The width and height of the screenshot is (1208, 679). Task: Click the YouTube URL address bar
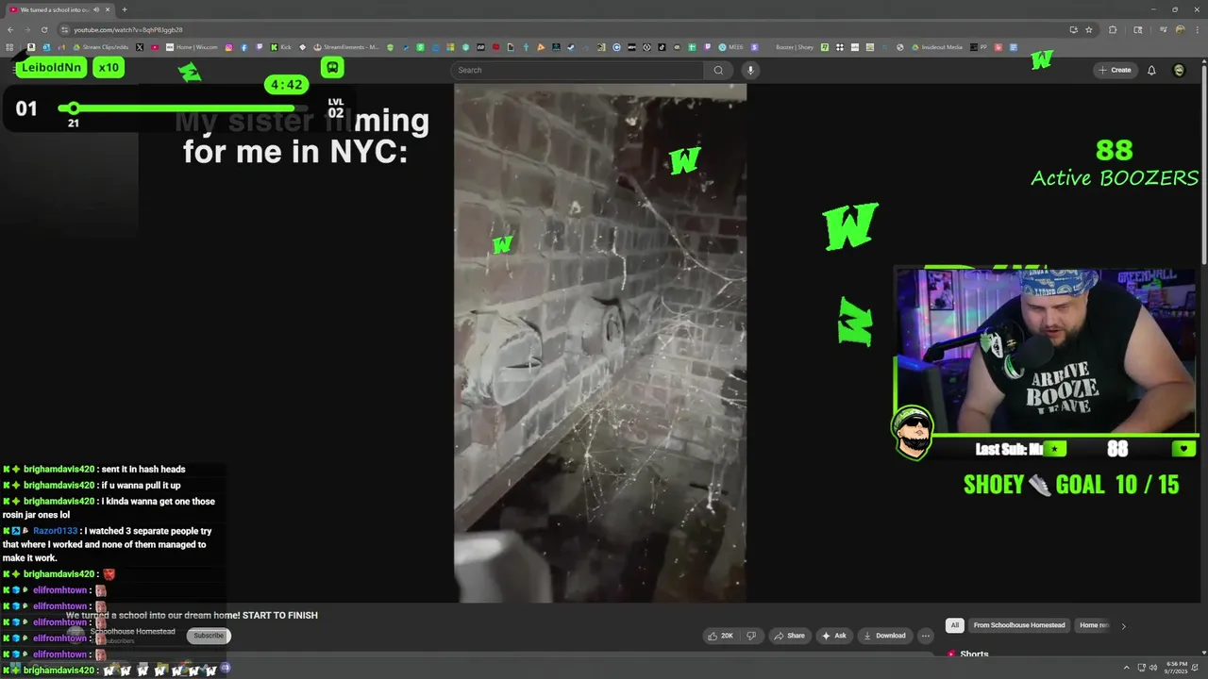[x=566, y=29]
